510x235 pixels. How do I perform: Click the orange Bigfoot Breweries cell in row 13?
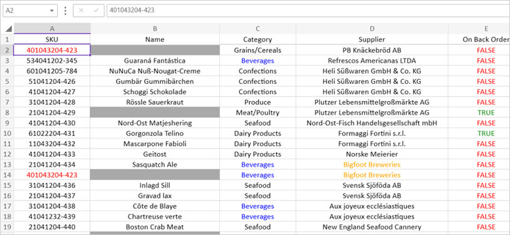pos(372,165)
